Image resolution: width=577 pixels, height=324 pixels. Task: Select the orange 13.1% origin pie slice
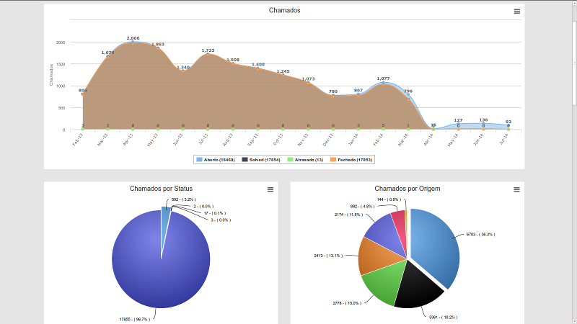tap(374, 254)
